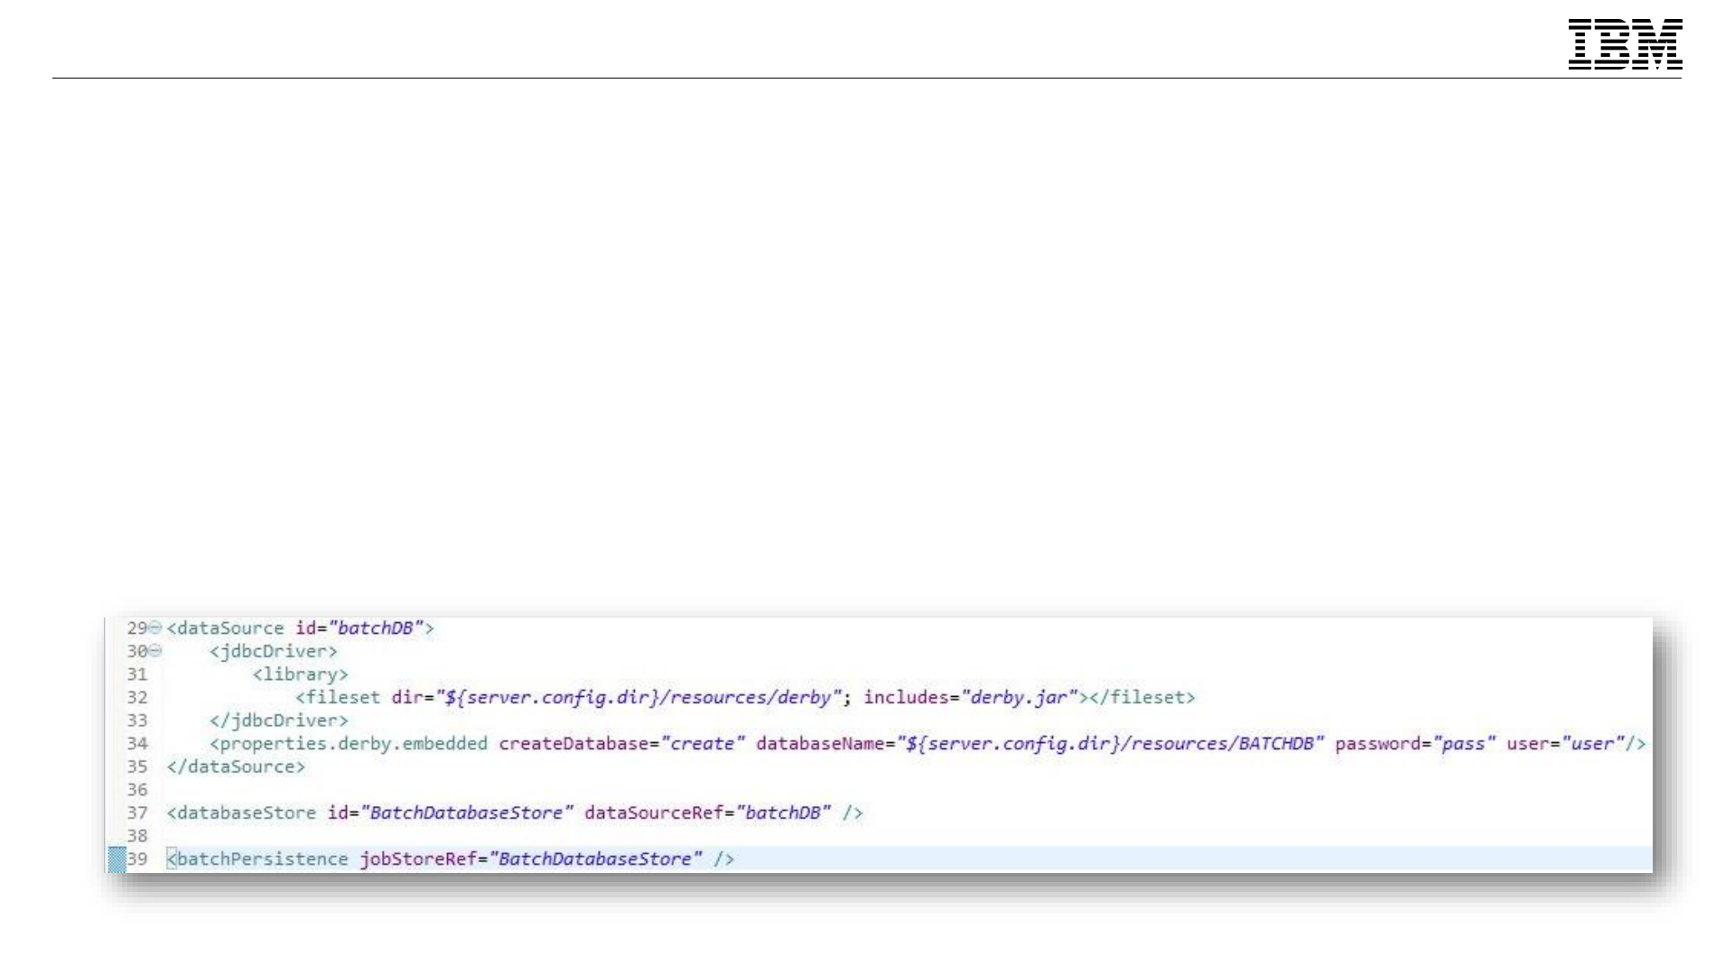Click the databaseName BATCHDB path value

click(x=1109, y=743)
